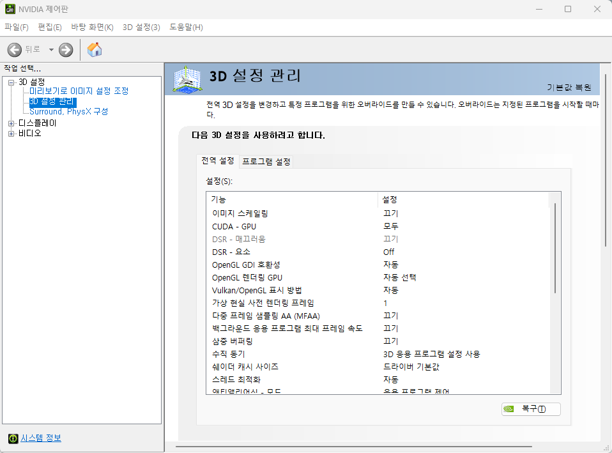The width and height of the screenshot is (612, 453).
Task: Click the 드라이버 기본값 value
Action: point(411,367)
